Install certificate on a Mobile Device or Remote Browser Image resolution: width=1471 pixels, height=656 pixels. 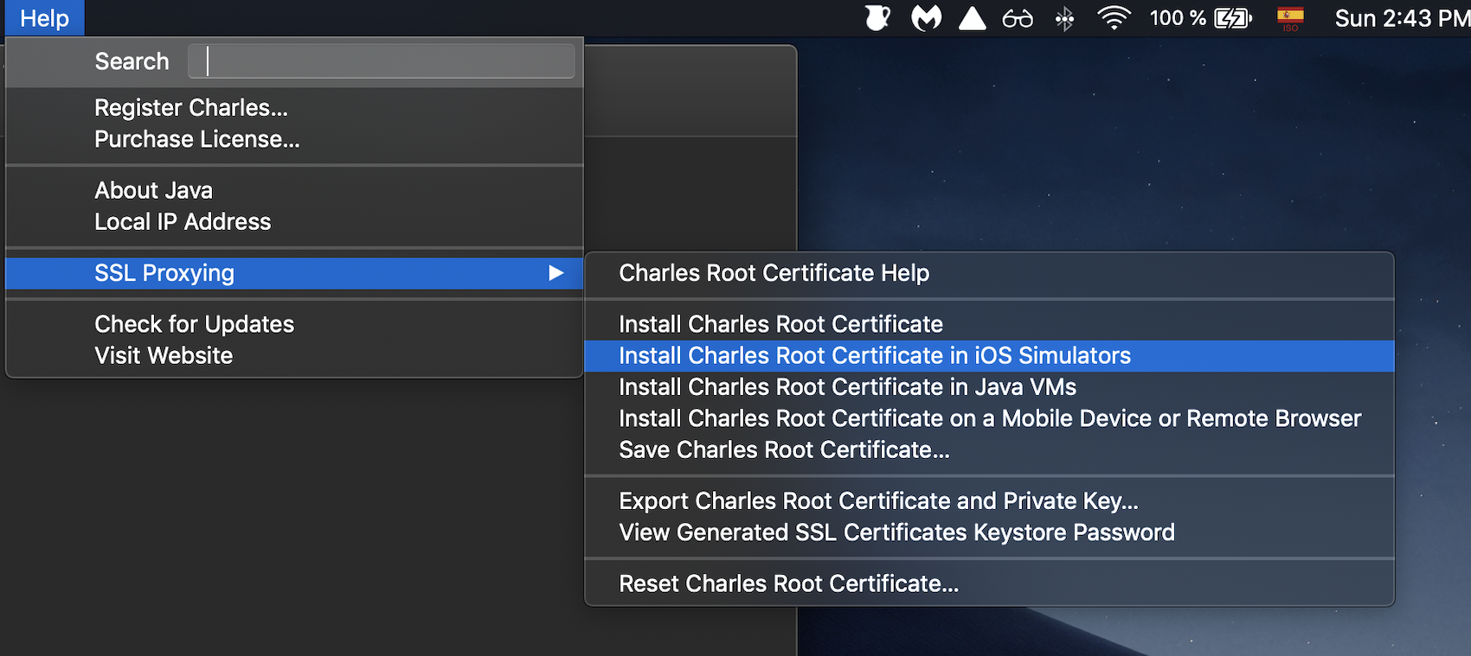point(989,418)
